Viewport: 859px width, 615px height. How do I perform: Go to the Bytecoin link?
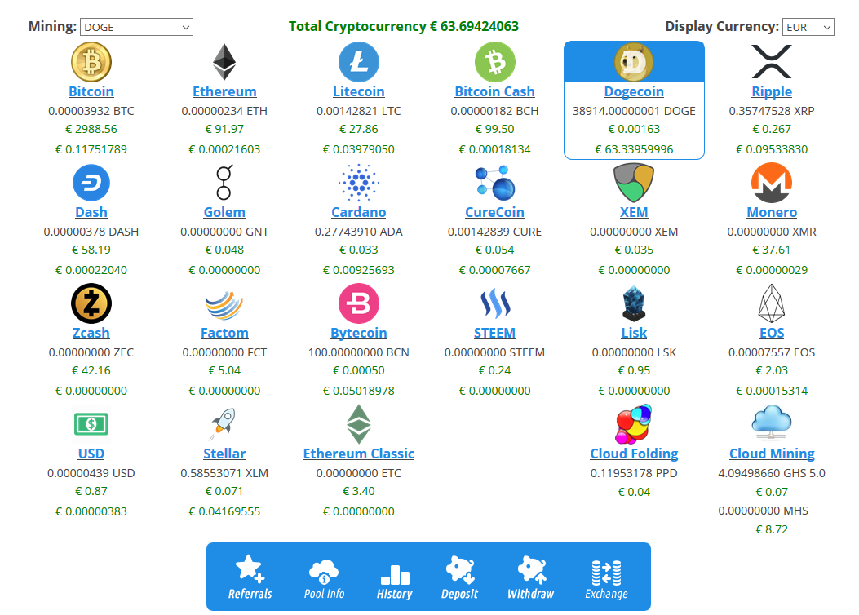click(358, 333)
